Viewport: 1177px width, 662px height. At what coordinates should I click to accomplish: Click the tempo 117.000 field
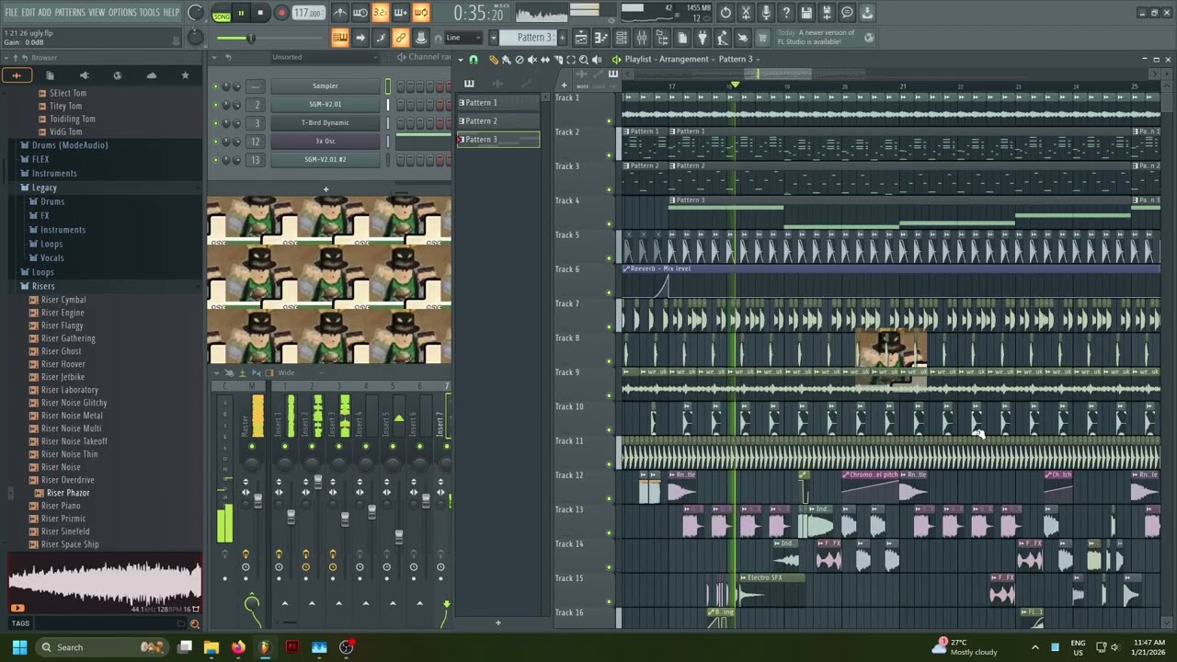click(308, 13)
